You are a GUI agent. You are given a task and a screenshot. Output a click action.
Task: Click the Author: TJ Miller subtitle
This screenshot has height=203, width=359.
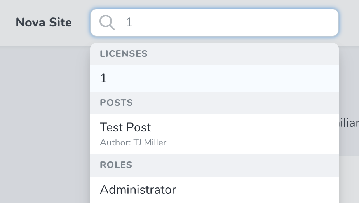(x=133, y=143)
